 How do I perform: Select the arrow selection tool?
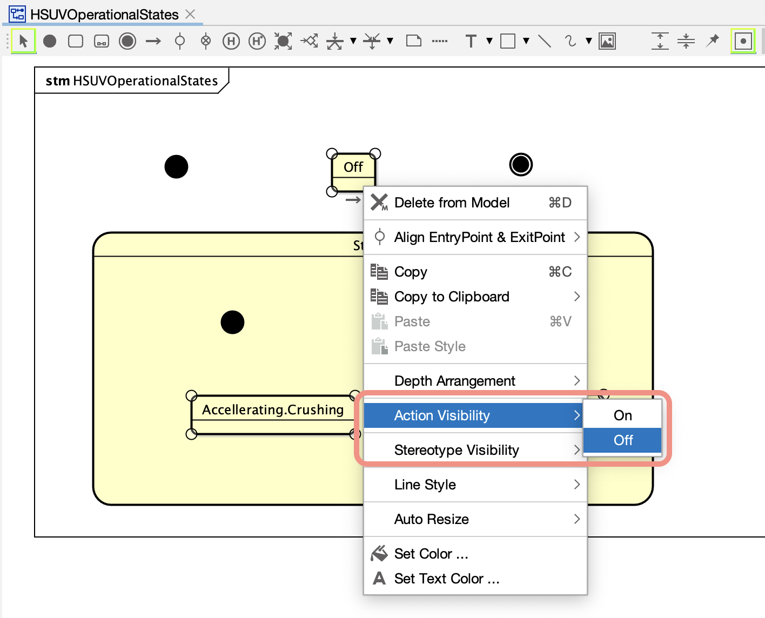pyautogui.click(x=23, y=41)
